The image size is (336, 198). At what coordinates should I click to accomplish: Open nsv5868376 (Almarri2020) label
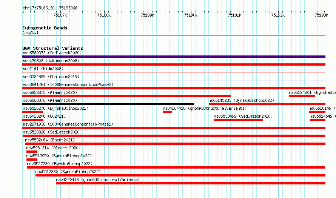coord(50,100)
